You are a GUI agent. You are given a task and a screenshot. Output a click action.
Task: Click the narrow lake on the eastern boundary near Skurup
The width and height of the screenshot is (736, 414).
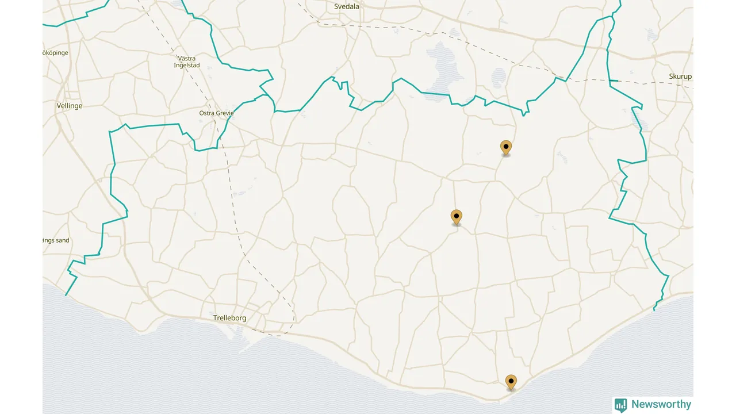(x=637, y=119)
